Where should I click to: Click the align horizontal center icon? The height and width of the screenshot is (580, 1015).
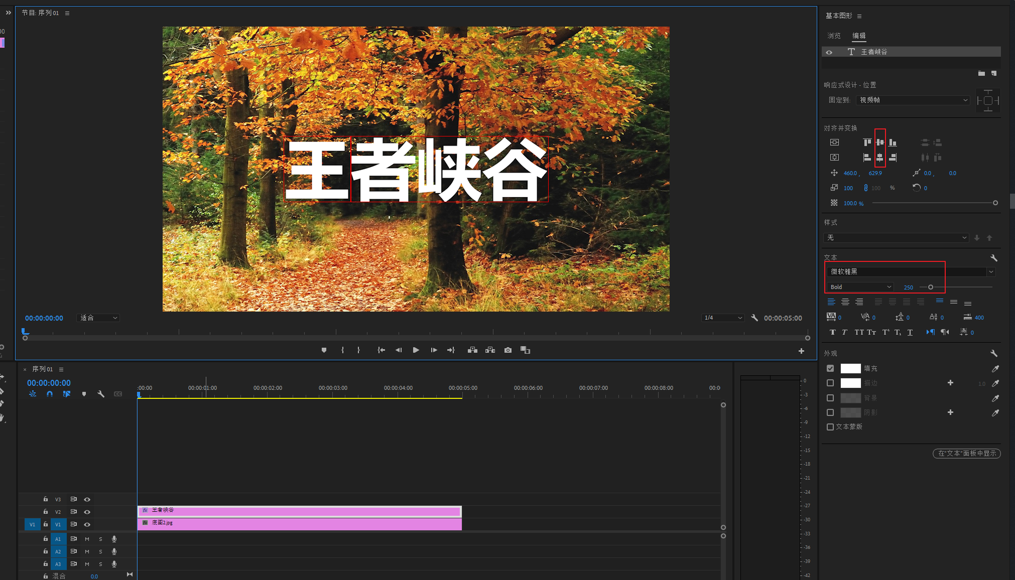pos(879,158)
